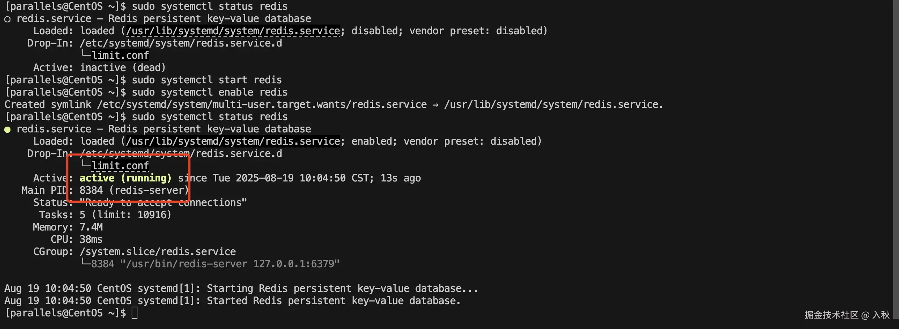
Task: Click the 'sudo systemctl start redis' command
Action: tap(206, 80)
